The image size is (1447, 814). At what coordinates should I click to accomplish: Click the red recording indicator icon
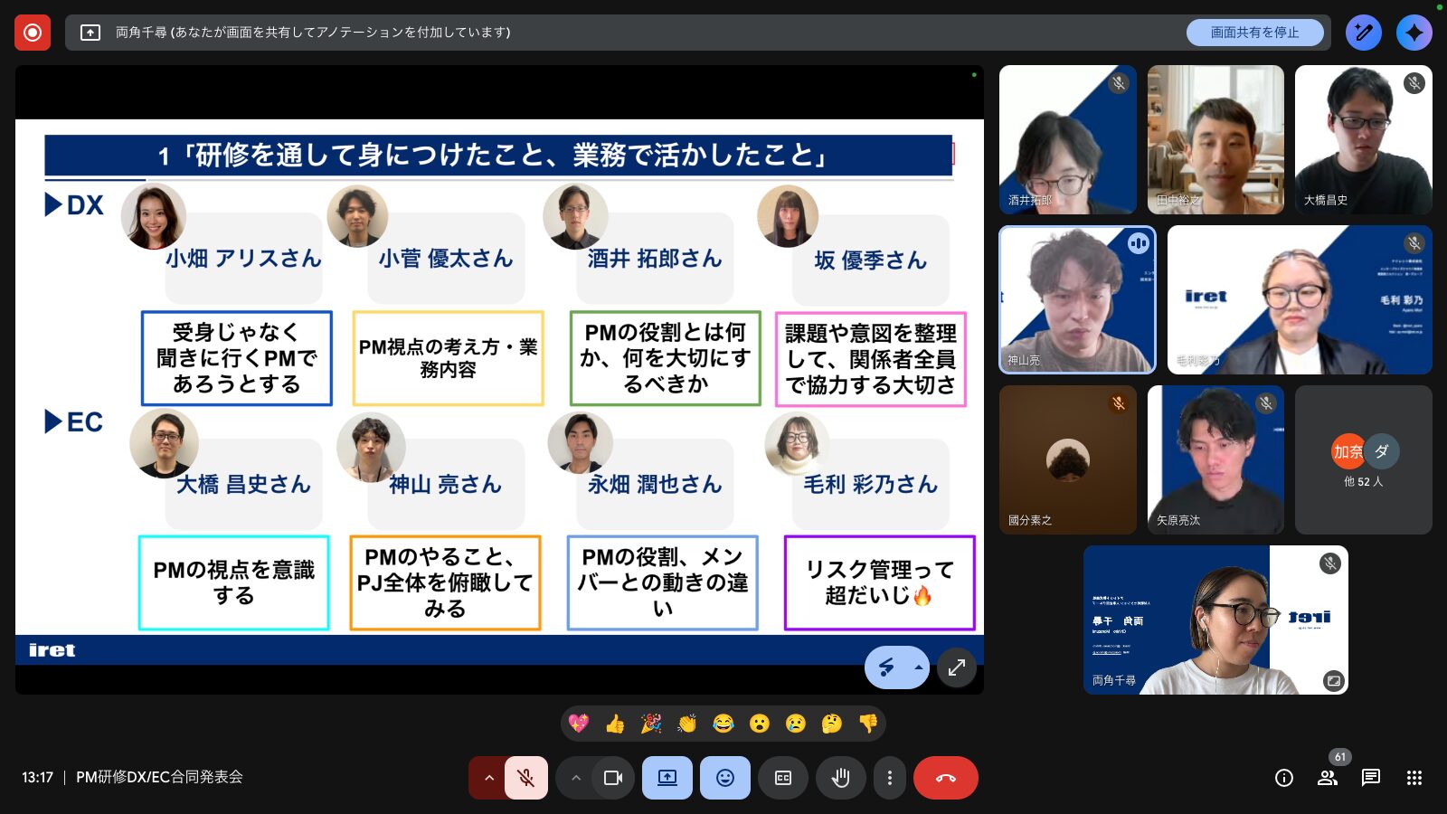[33, 33]
